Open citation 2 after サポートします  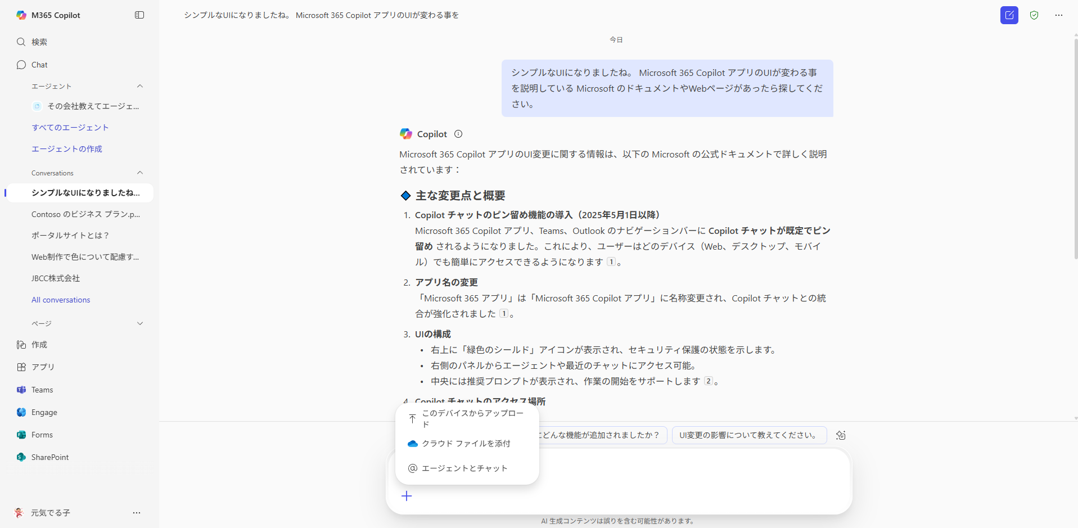point(709,381)
